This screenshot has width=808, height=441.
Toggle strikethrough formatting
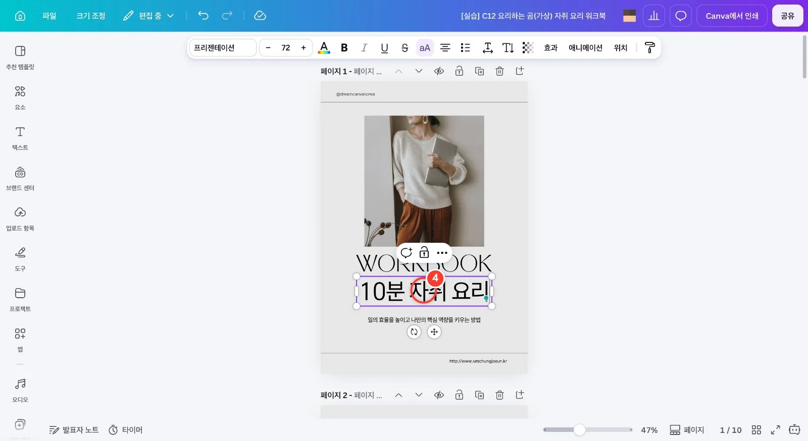pyautogui.click(x=405, y=47)
